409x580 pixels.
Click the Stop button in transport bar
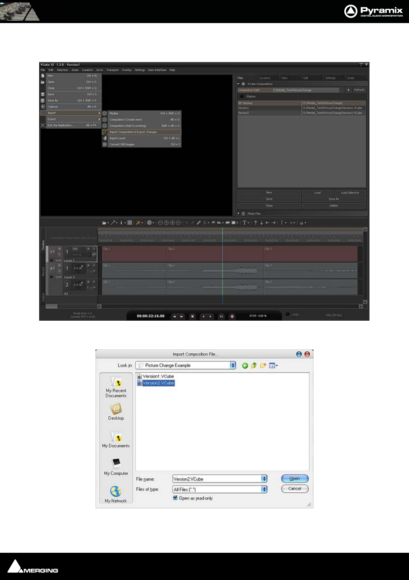(x=192, y=316)
